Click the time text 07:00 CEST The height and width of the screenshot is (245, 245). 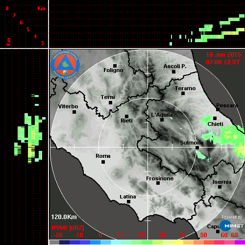pyautogui.click(x=223, y=62)
